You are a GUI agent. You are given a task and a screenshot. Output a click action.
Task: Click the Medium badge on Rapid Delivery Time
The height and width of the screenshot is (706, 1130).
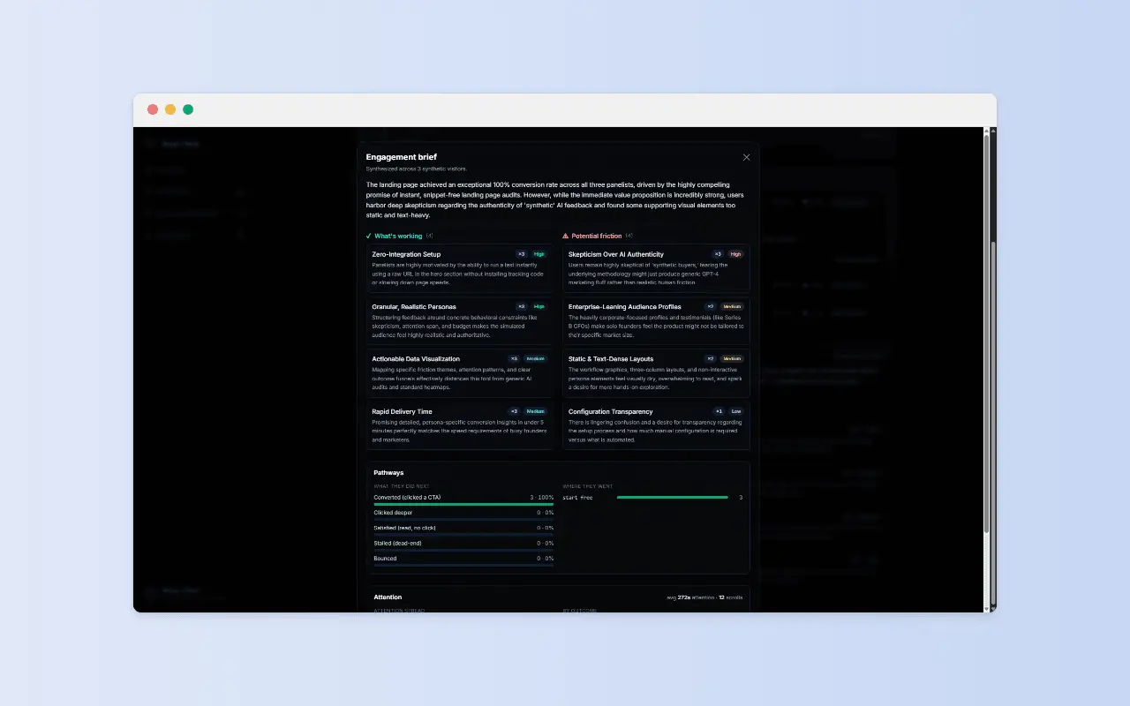536,411
